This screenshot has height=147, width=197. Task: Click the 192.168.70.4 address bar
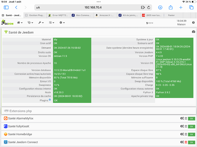point(93,7)
